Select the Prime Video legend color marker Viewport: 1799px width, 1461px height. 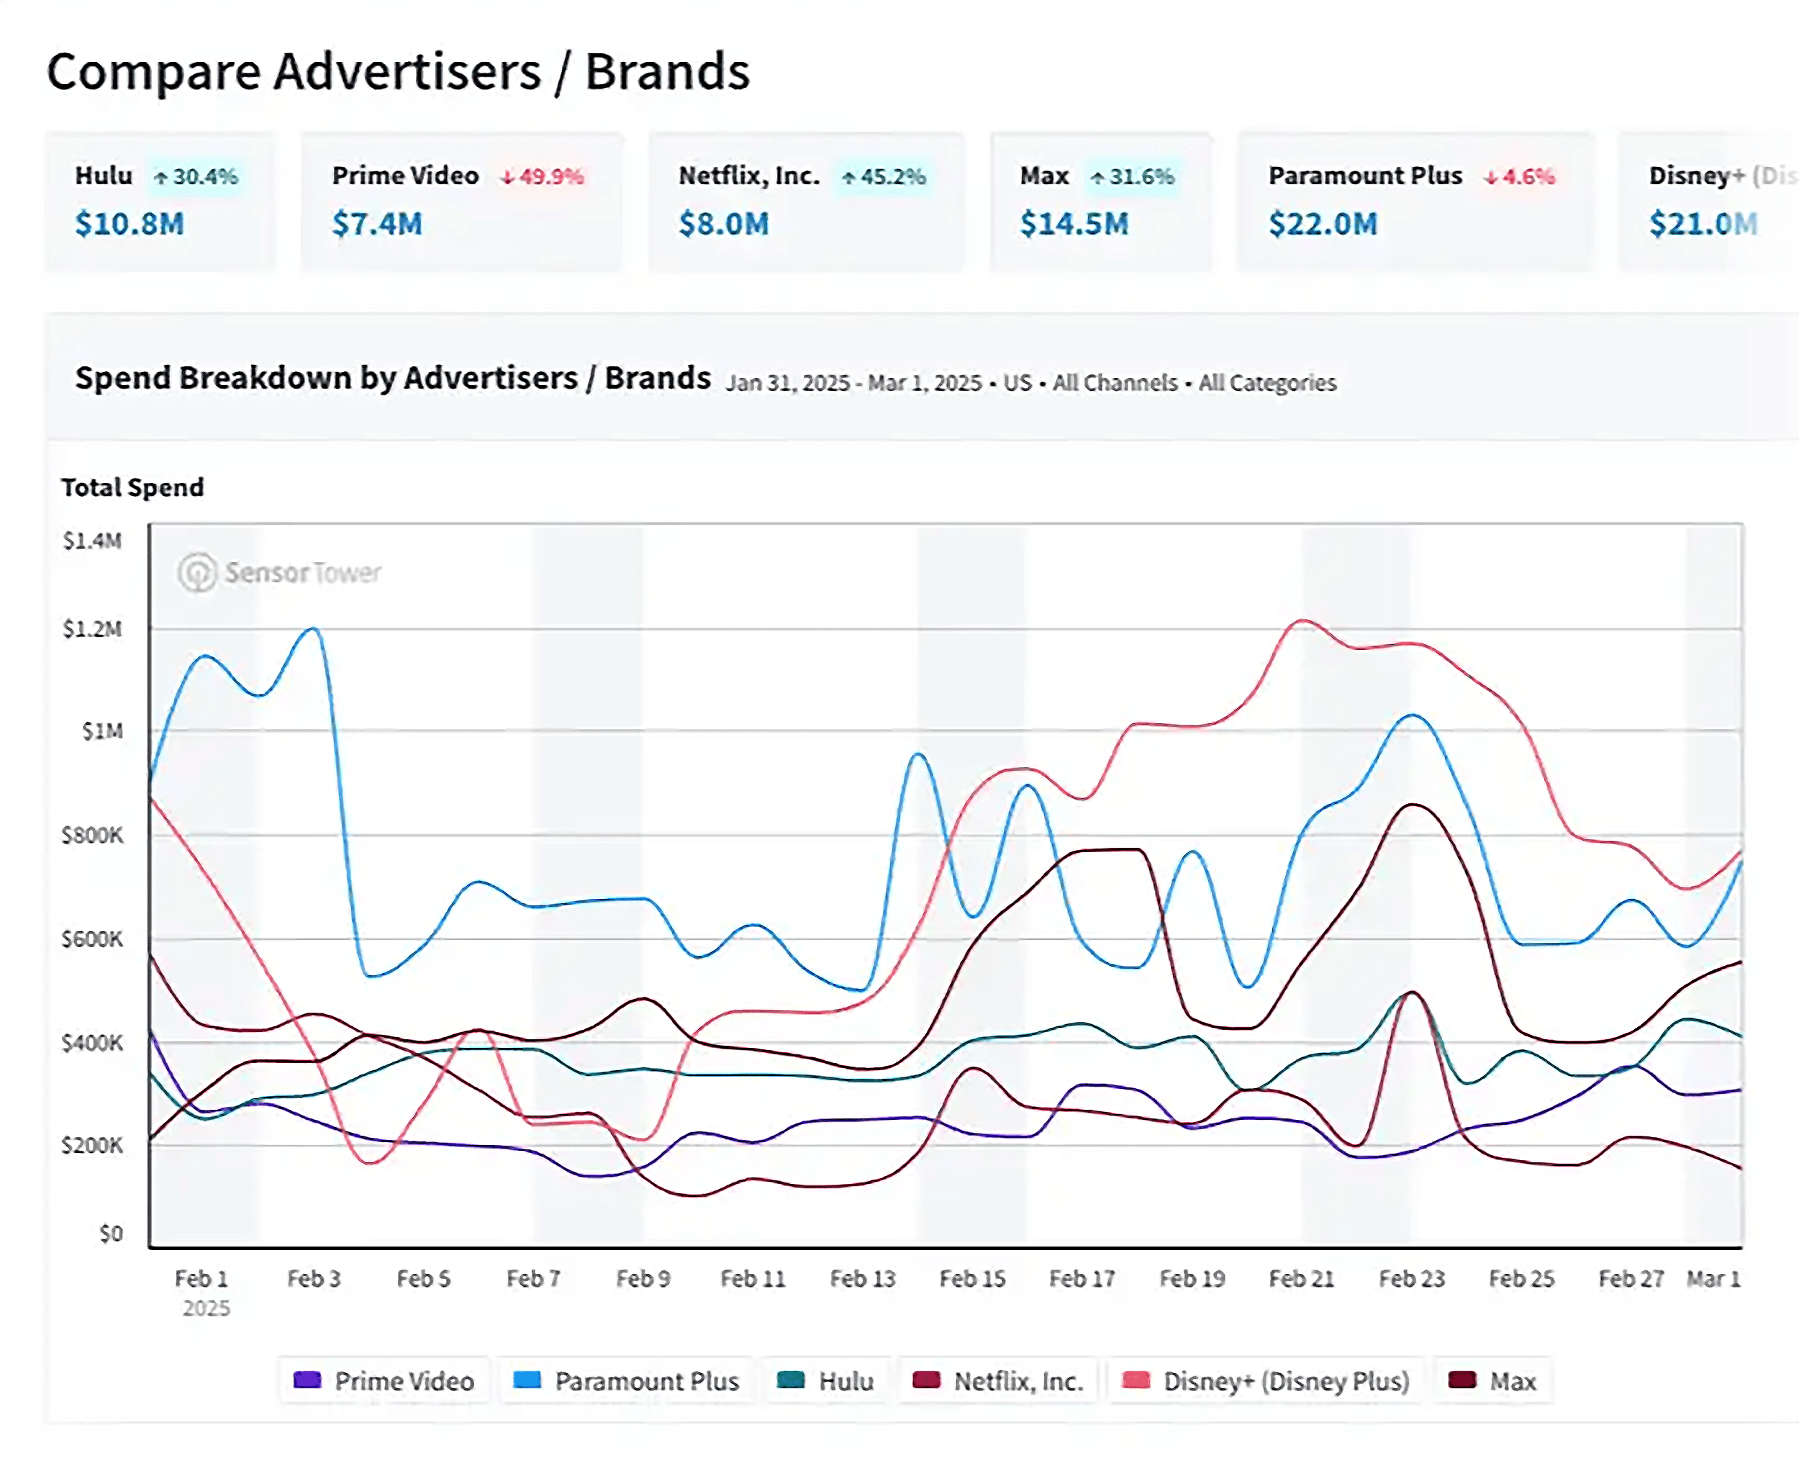click(307, 1381)
